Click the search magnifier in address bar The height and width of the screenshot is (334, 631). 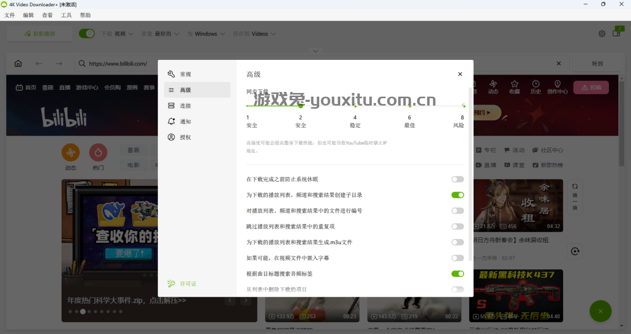click(82, 64)
